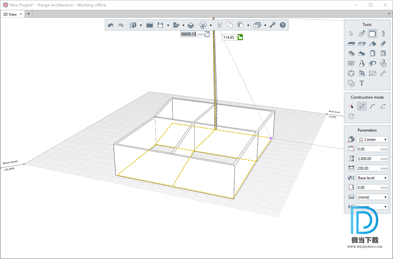Choose three-point arc construction mode

[372, 106]
